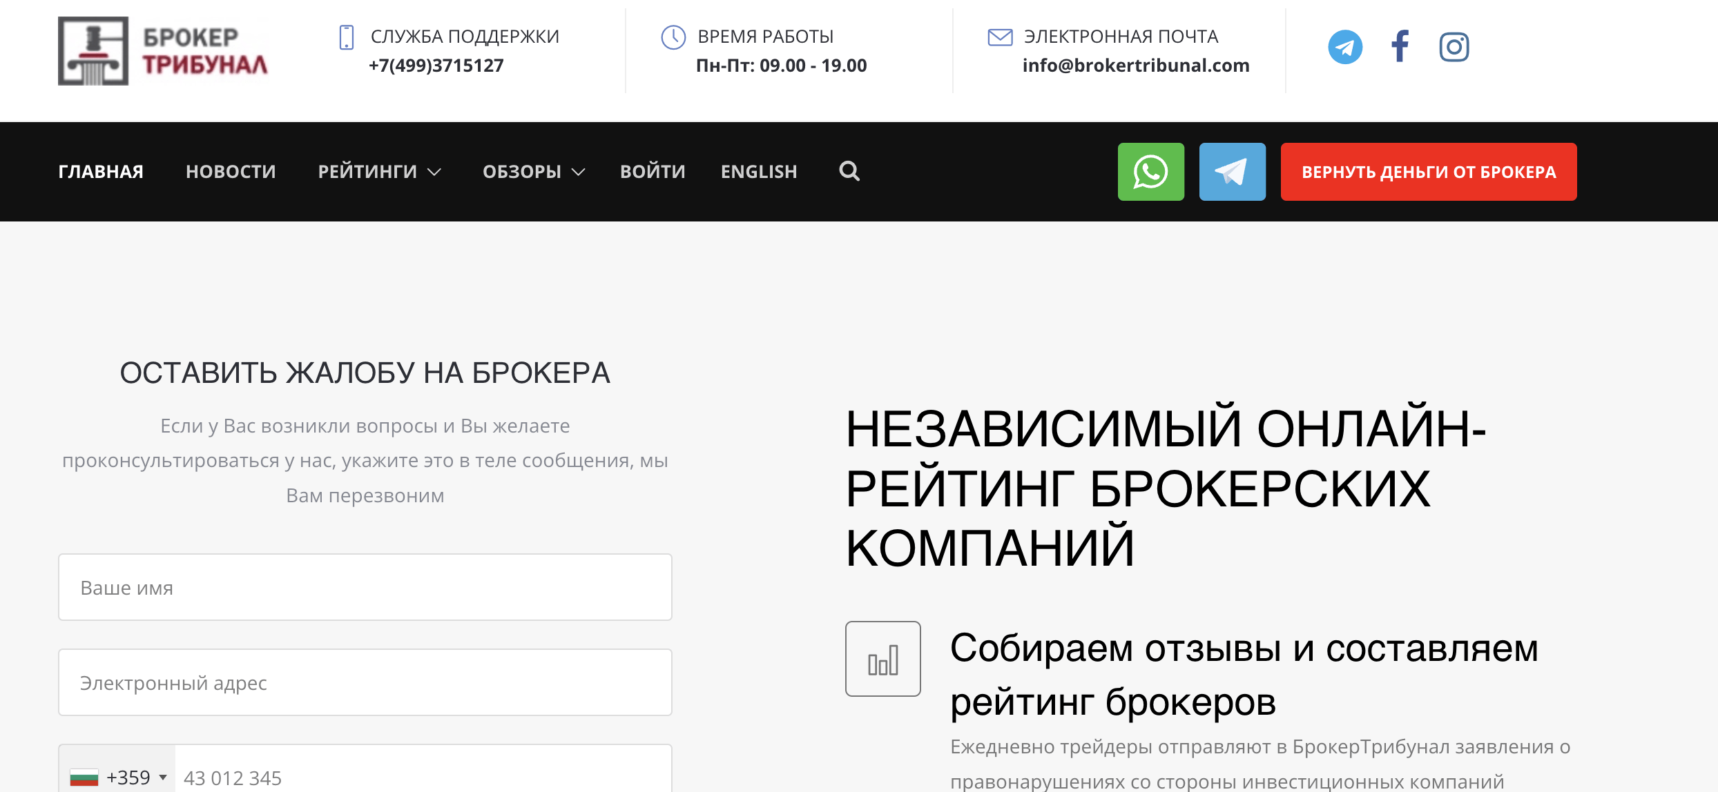The width and height of the screenshot is (1718, 792).
Task: Click the phone number +7(499)3715127
Action: click(436, 65)
